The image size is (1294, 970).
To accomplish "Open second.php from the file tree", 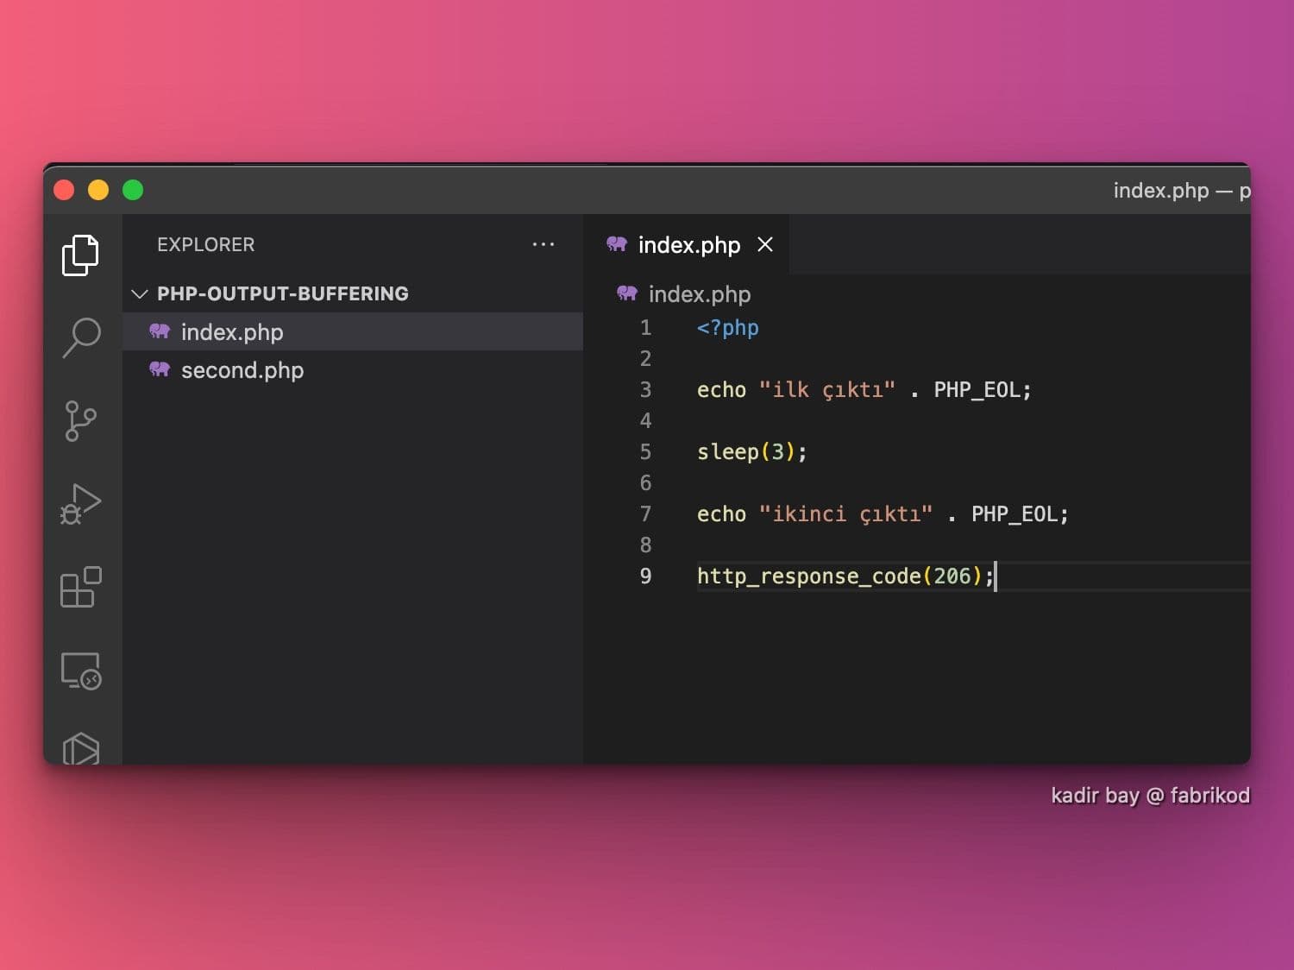I will (242, 370).
